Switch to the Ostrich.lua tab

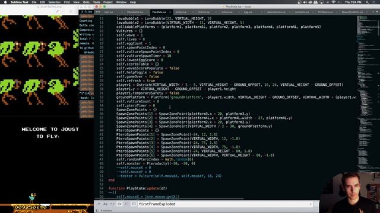(204, 12)
